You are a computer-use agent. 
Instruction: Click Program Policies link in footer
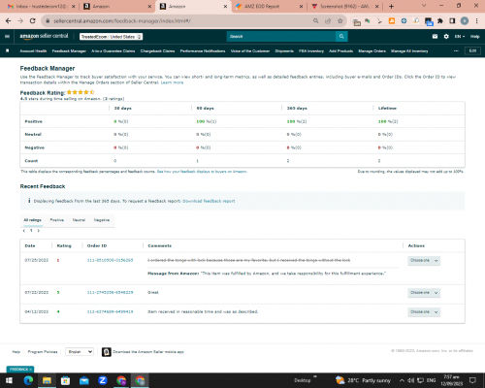pyautogui.click(x=43, y=352)
